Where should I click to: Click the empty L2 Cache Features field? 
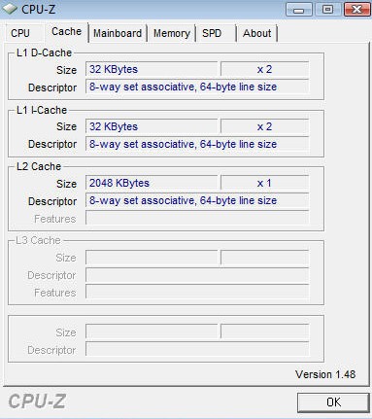pos(197,218)
